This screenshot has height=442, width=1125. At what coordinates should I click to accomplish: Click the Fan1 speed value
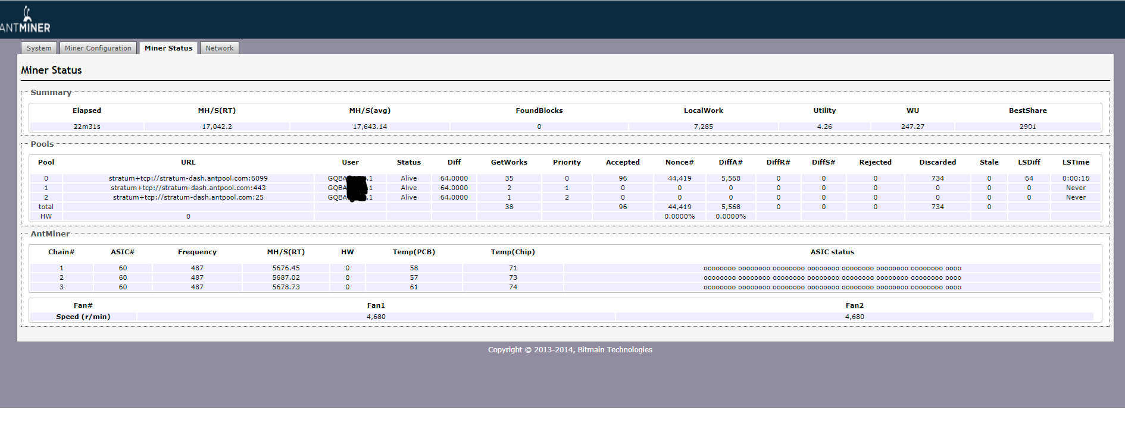376,317
